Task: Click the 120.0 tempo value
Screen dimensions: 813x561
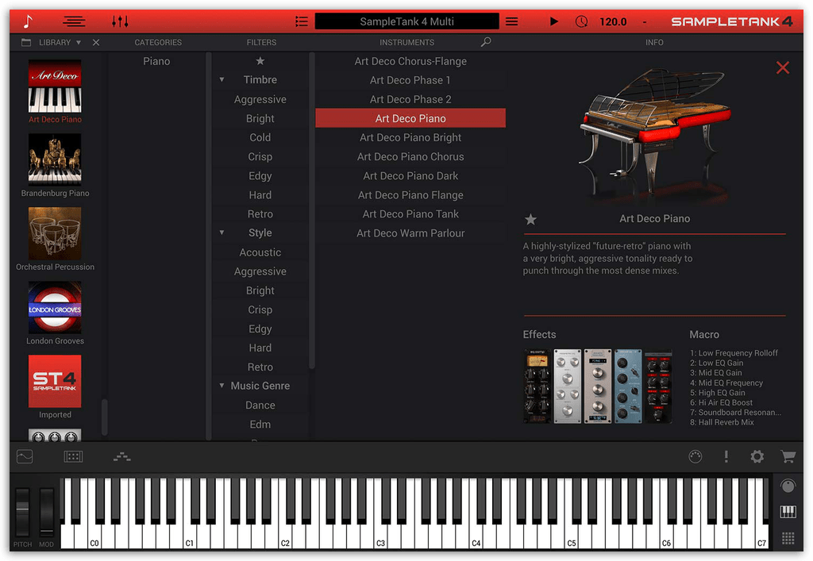Action: (x=613, y=21)
